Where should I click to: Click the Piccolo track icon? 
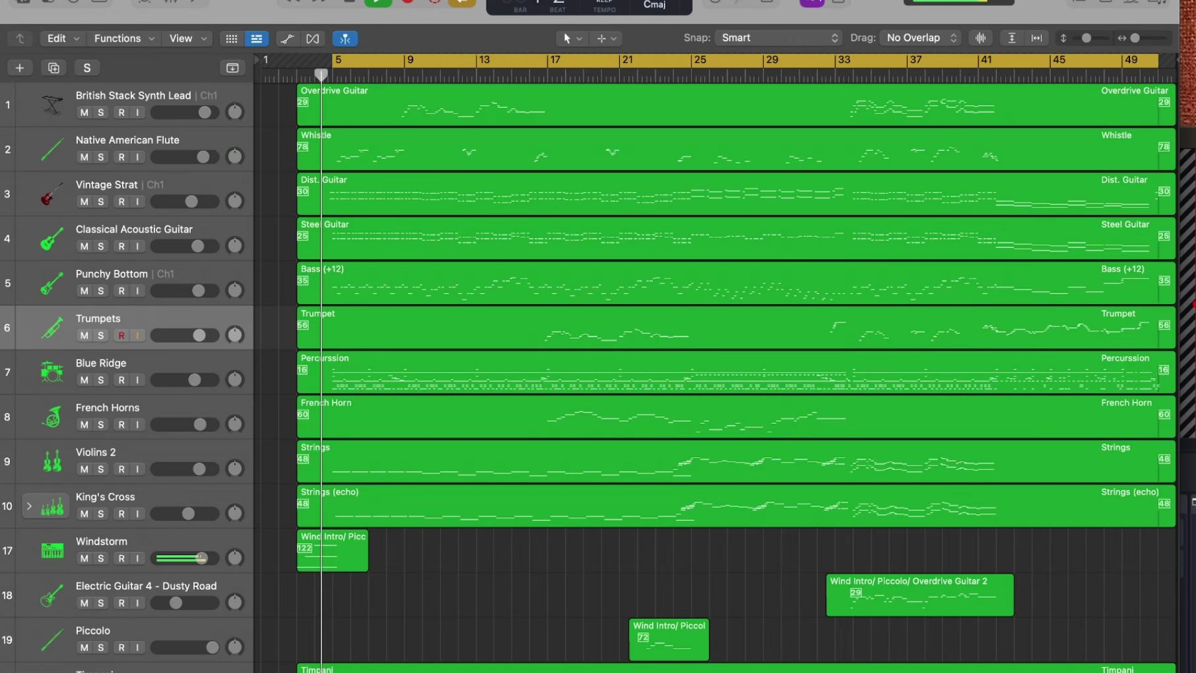point(52,640)
